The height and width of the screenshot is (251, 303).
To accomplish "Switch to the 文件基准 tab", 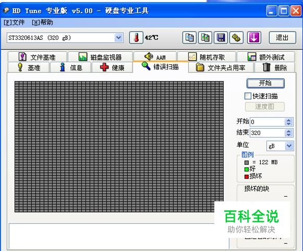I will pos(38,57).
